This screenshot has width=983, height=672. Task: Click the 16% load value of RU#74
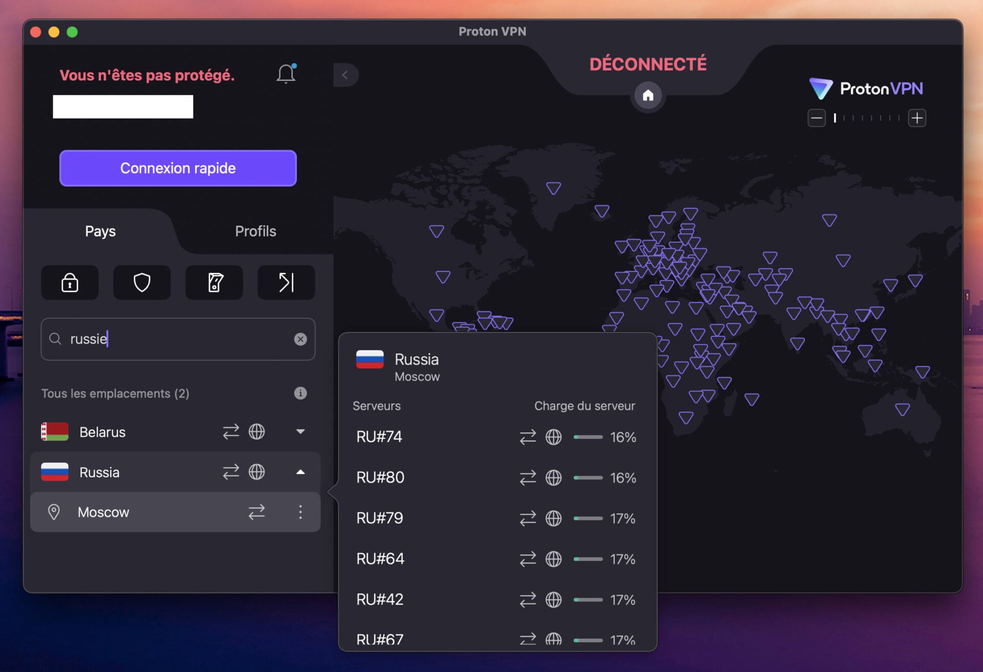coord(623,437)
